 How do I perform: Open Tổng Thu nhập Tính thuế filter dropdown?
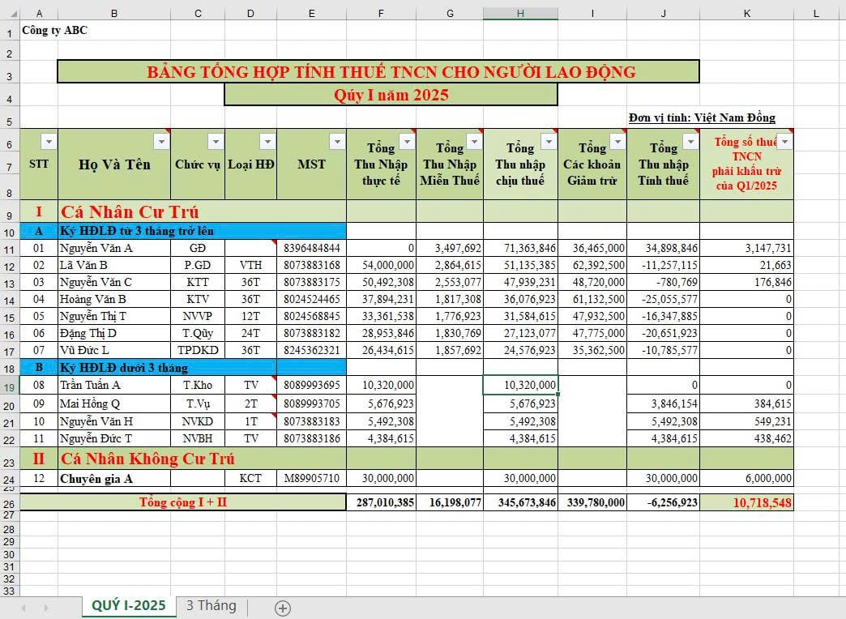coord(690,142)
